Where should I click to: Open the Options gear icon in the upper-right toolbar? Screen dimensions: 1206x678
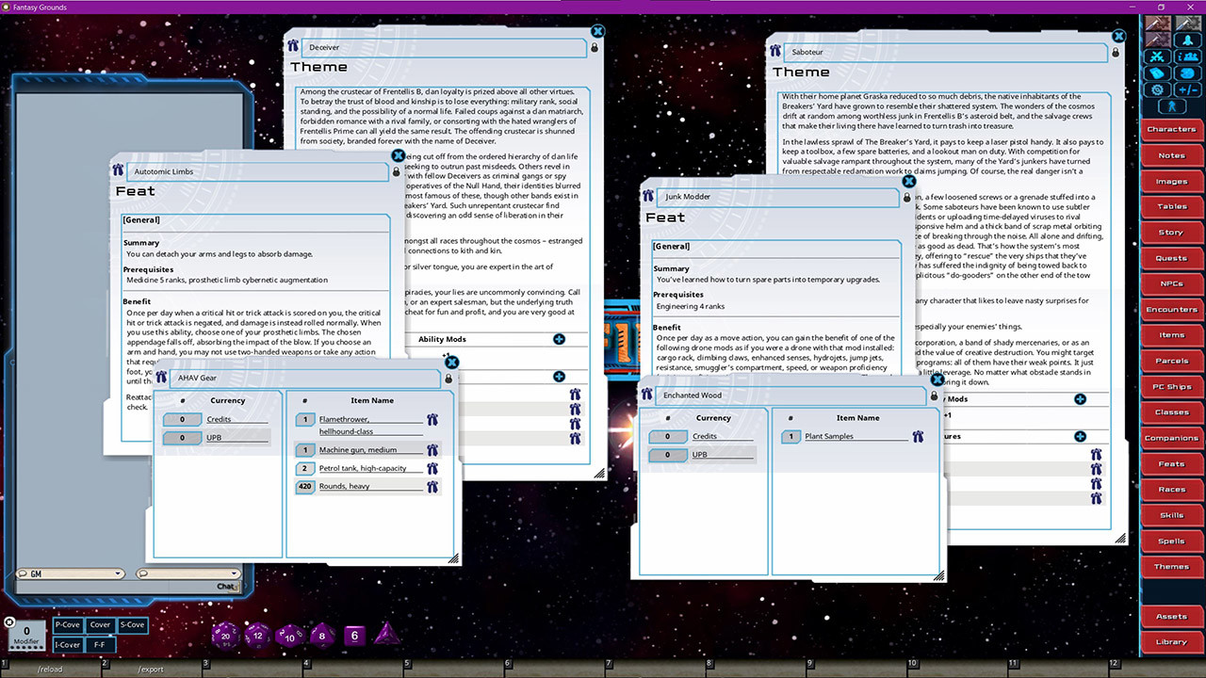[x=1156, y=89]
